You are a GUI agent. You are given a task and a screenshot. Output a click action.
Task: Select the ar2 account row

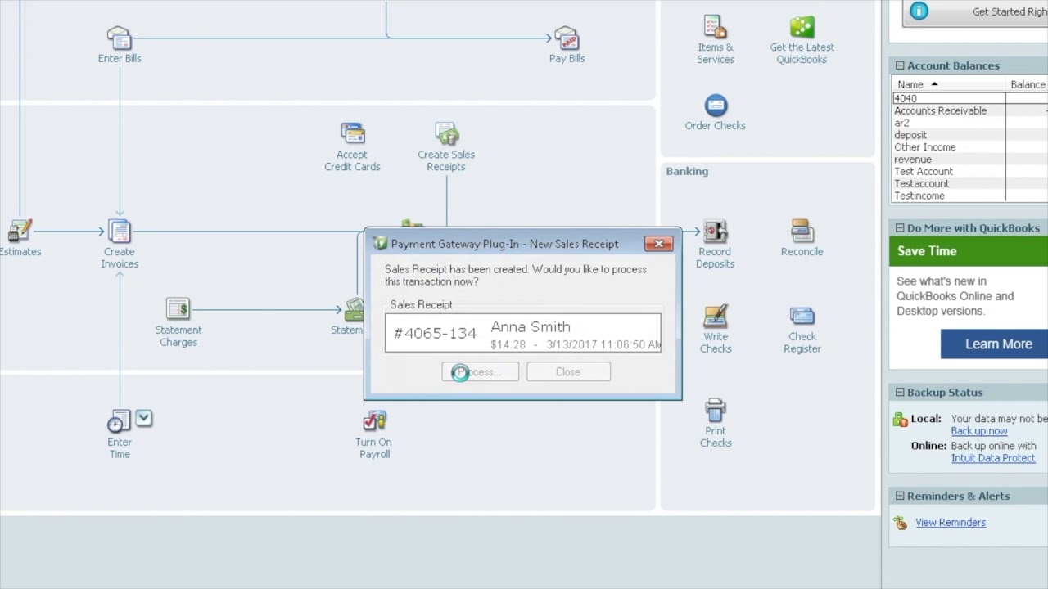[x=969, y=123]
